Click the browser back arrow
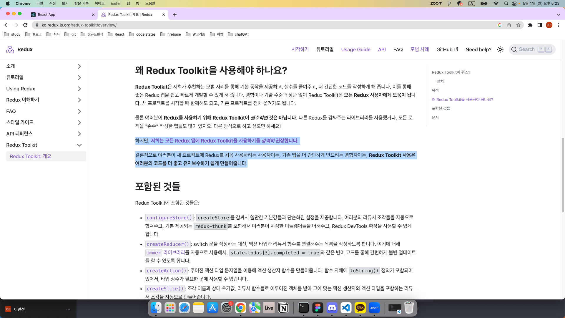Image resolution: width=565 pixels, height=318 pixels. coord(6,25)
